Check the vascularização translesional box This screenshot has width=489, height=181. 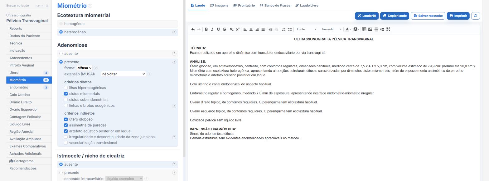66,143
